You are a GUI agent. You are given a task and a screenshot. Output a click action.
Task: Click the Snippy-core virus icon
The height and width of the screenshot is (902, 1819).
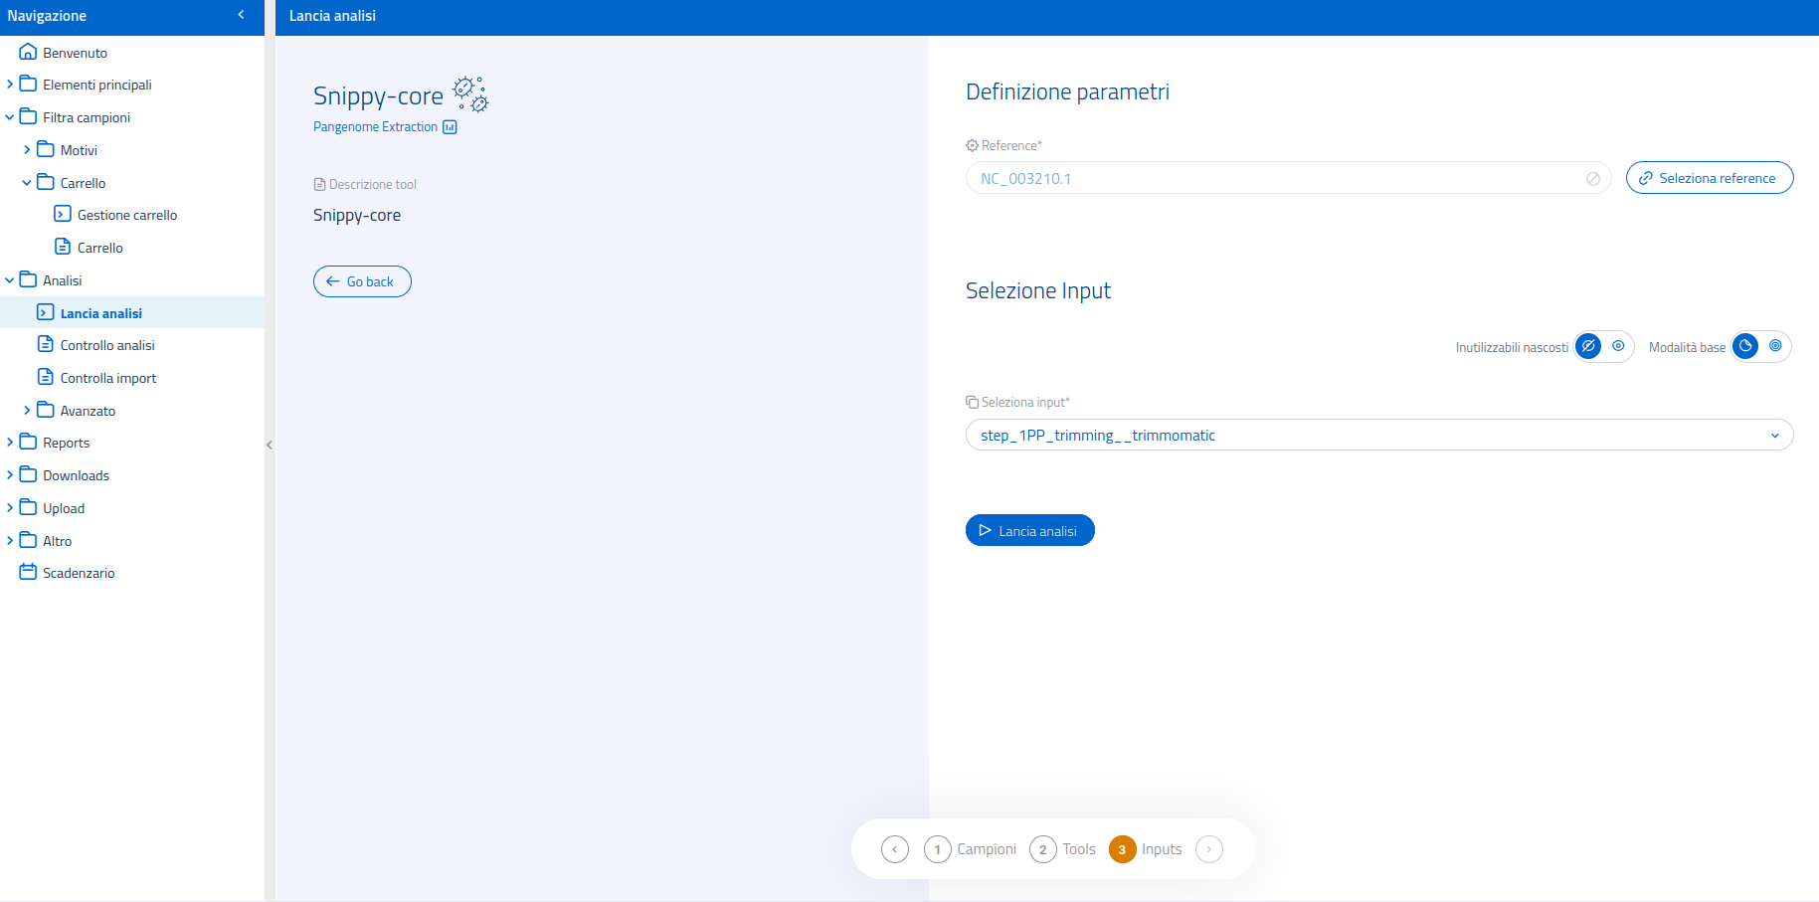[x=470, y=93]
